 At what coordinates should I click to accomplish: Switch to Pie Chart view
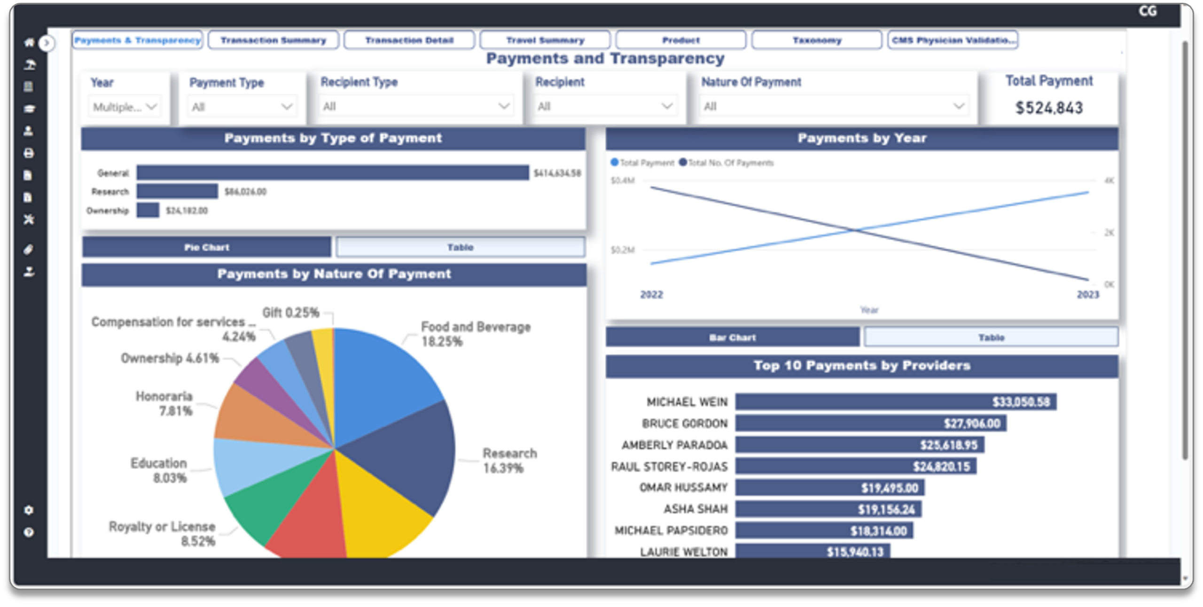tap(207, 247)
